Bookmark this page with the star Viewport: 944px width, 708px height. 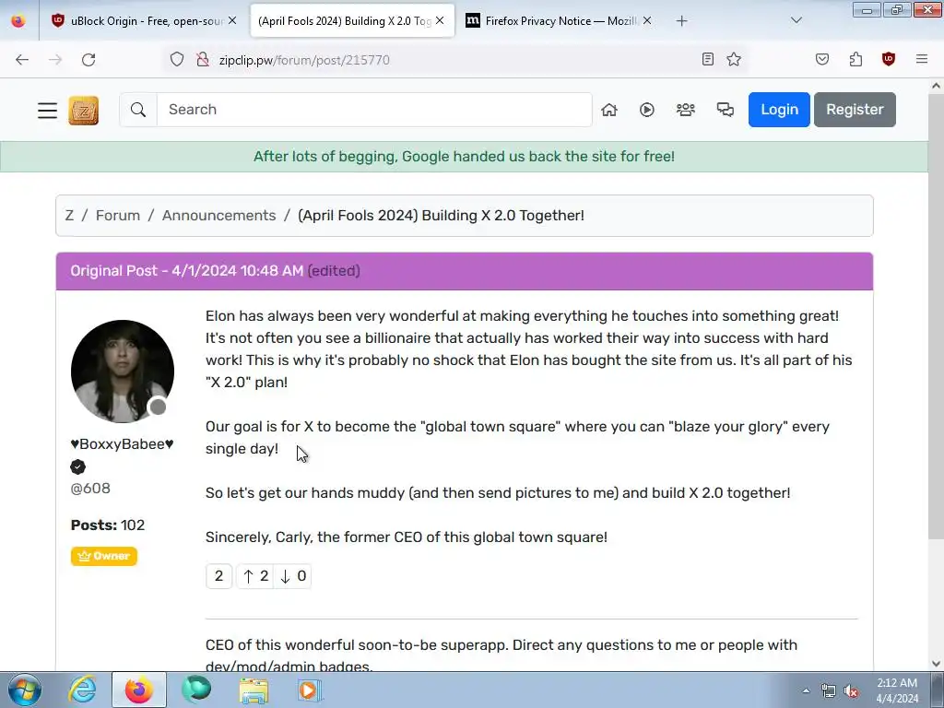(x=733, y=59)
